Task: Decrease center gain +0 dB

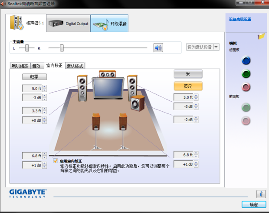Action: [x=44, y=122]
